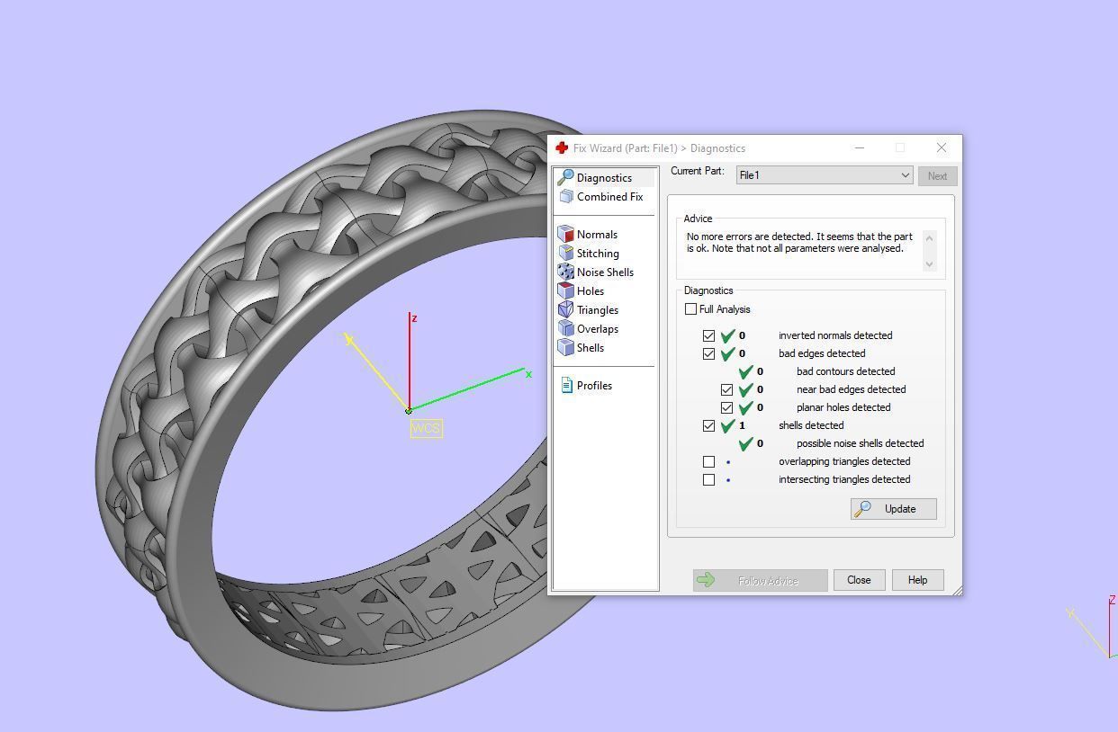
Task: Click the WCS label in viewport
Action: click(x=426, y=428)
